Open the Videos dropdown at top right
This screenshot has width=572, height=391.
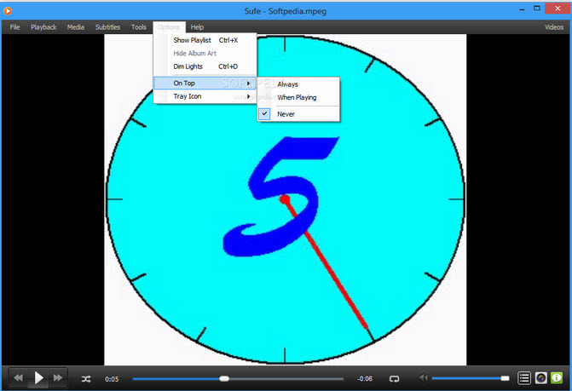tap(554, 27)
